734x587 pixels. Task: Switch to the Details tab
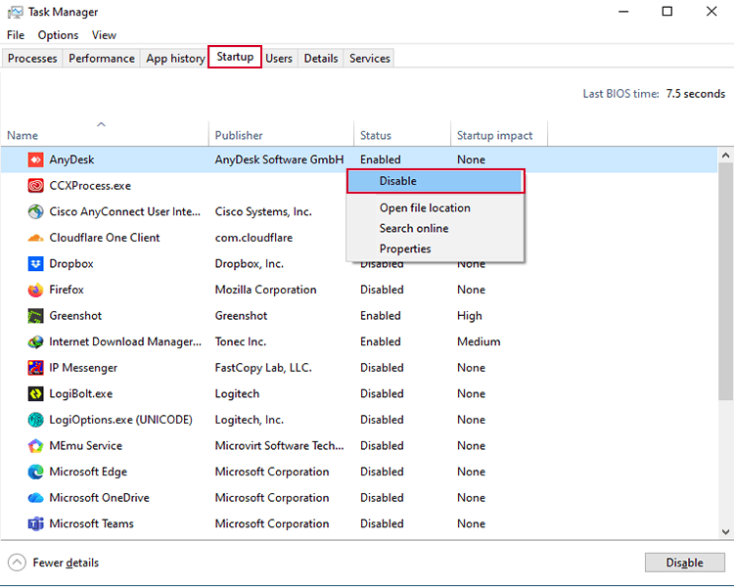[x=321, y=58]
